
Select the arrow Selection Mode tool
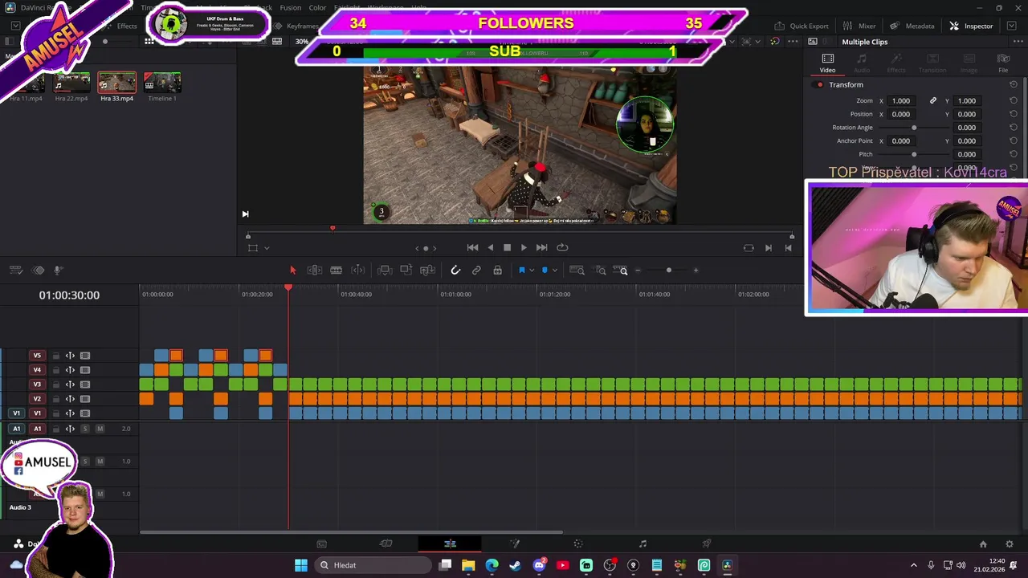click(x=292, y=271)
